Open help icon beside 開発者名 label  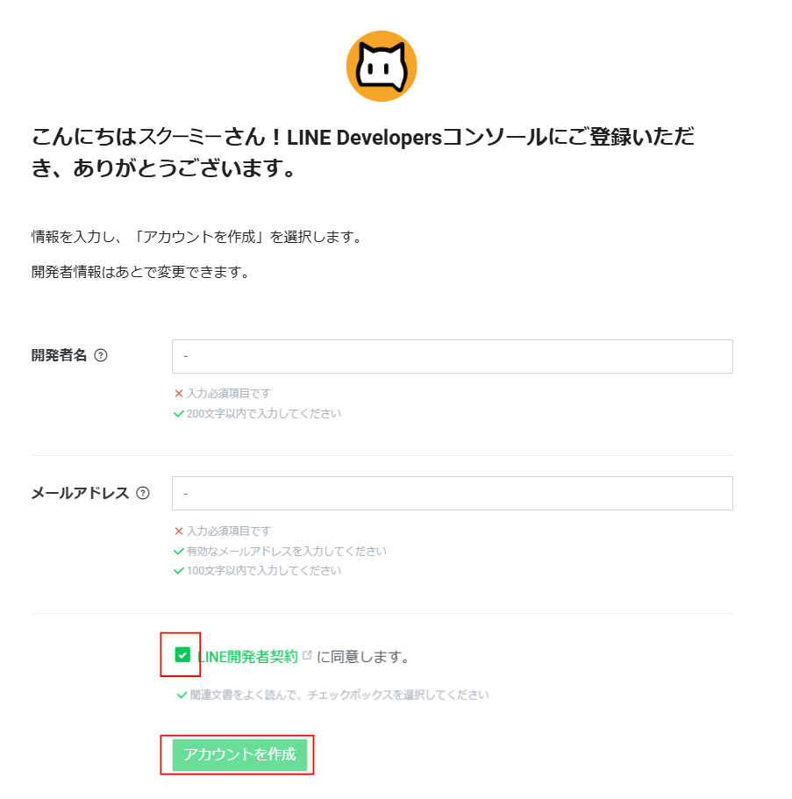pos(101,355)
